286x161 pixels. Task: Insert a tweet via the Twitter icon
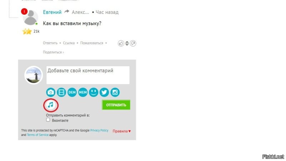tap(104, 92)
